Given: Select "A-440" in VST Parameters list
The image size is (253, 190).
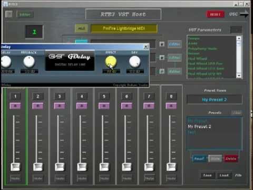Looking at the screenshot, I should pos(193,43).
